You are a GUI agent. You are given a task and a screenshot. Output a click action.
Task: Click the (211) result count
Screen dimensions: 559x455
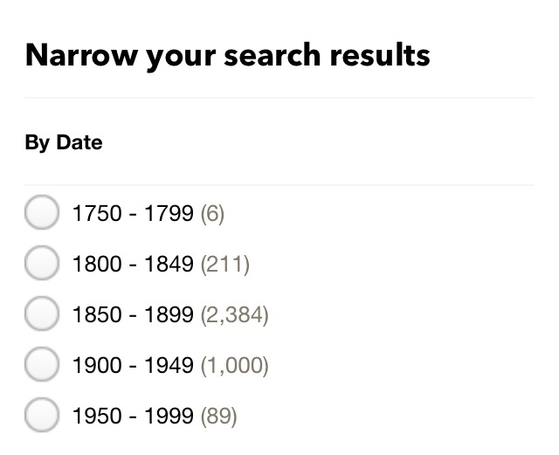coord(225,264)
